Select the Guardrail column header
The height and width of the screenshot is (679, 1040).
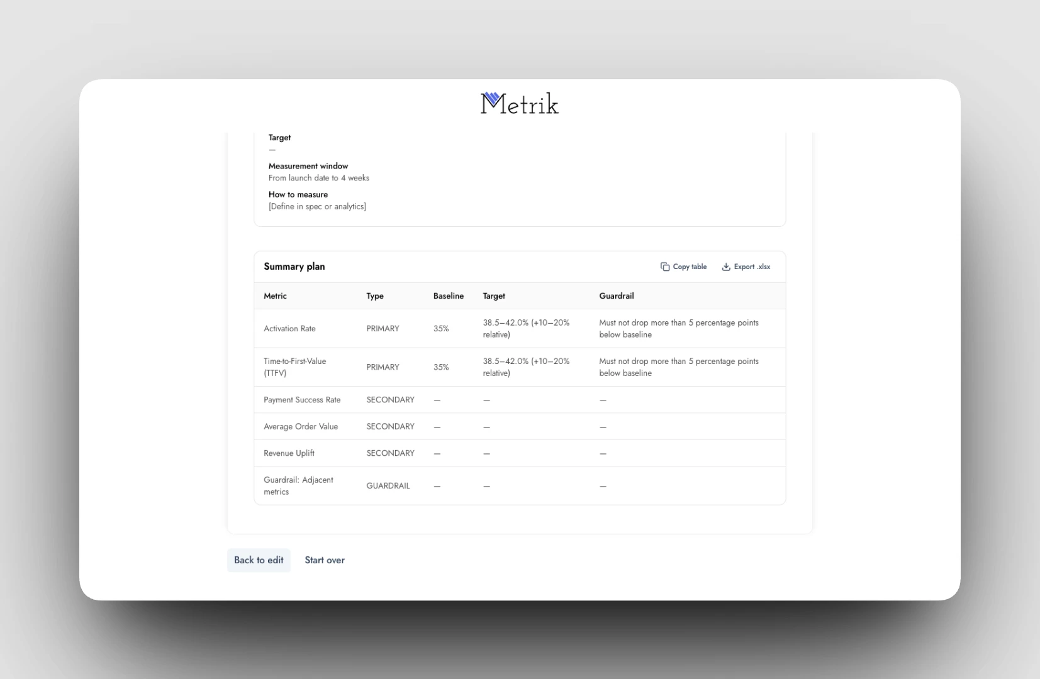pyautogui.click(x=617, y=296)
